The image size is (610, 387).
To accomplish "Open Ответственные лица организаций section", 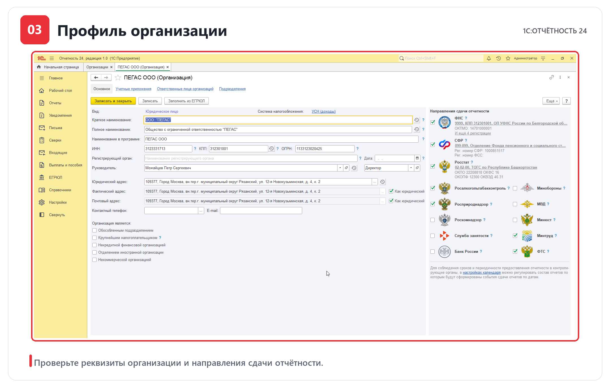I will 185,89.
